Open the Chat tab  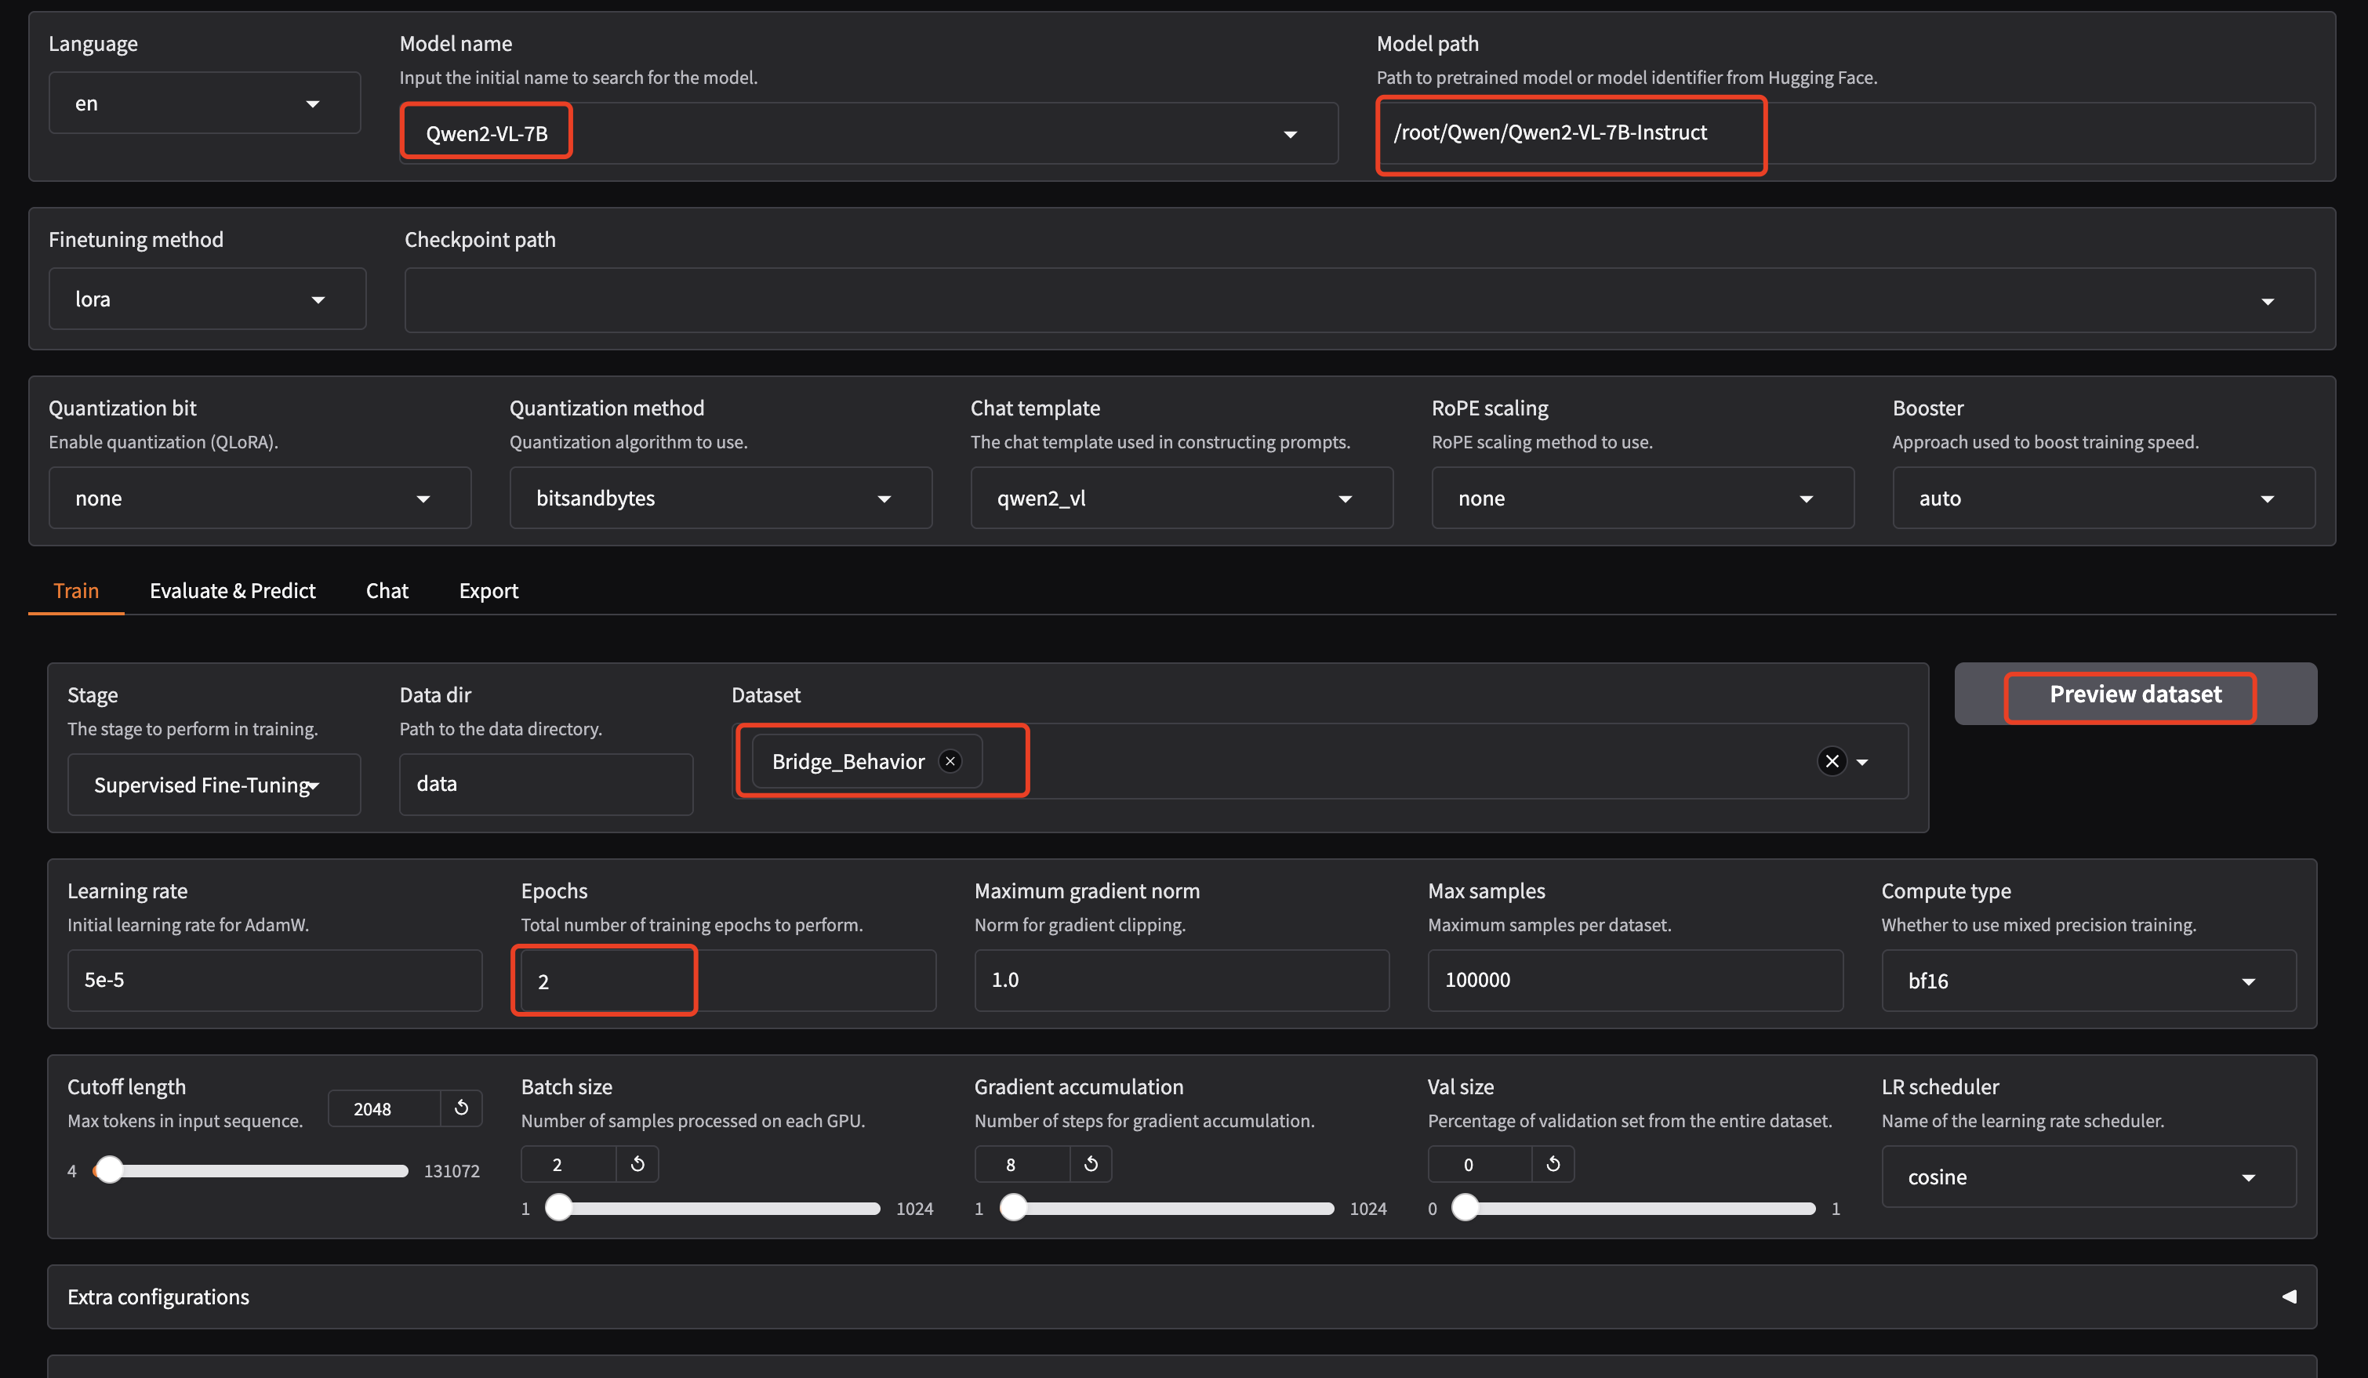pyautogui.click(x=387, y=591)
